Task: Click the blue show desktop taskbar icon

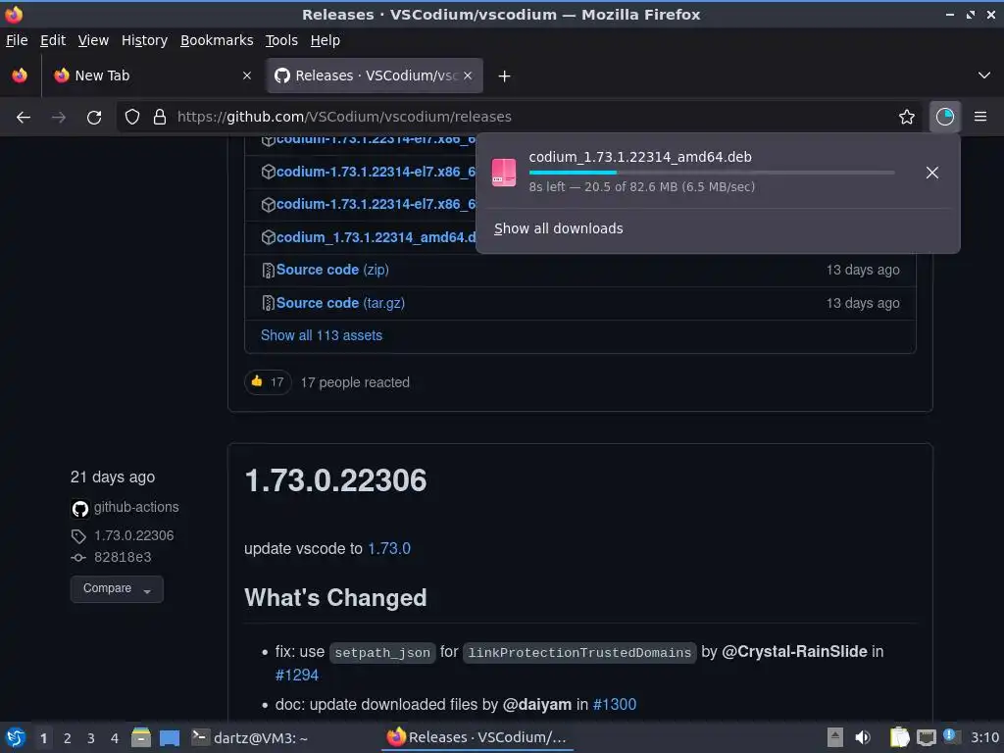Action: pyautogui.click(x=170, y=738)
